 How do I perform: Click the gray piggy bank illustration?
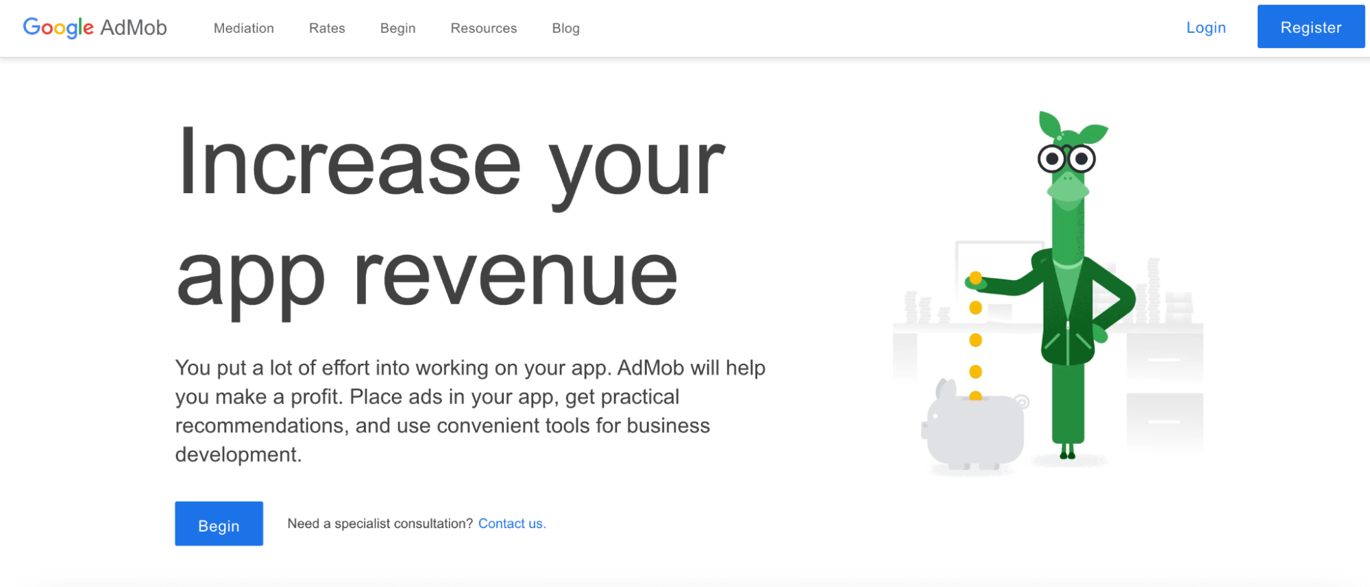coord(974,429)
